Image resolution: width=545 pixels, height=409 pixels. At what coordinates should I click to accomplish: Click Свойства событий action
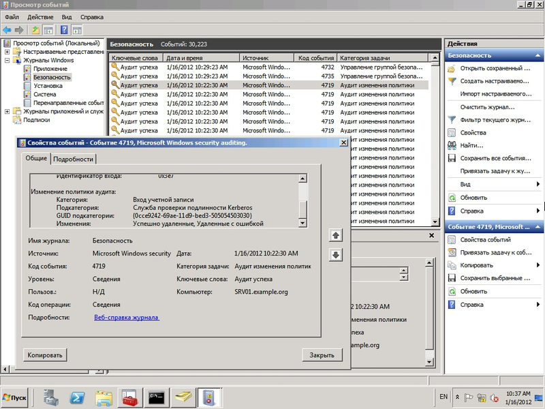pyautogui.click(x=485, y=240)
